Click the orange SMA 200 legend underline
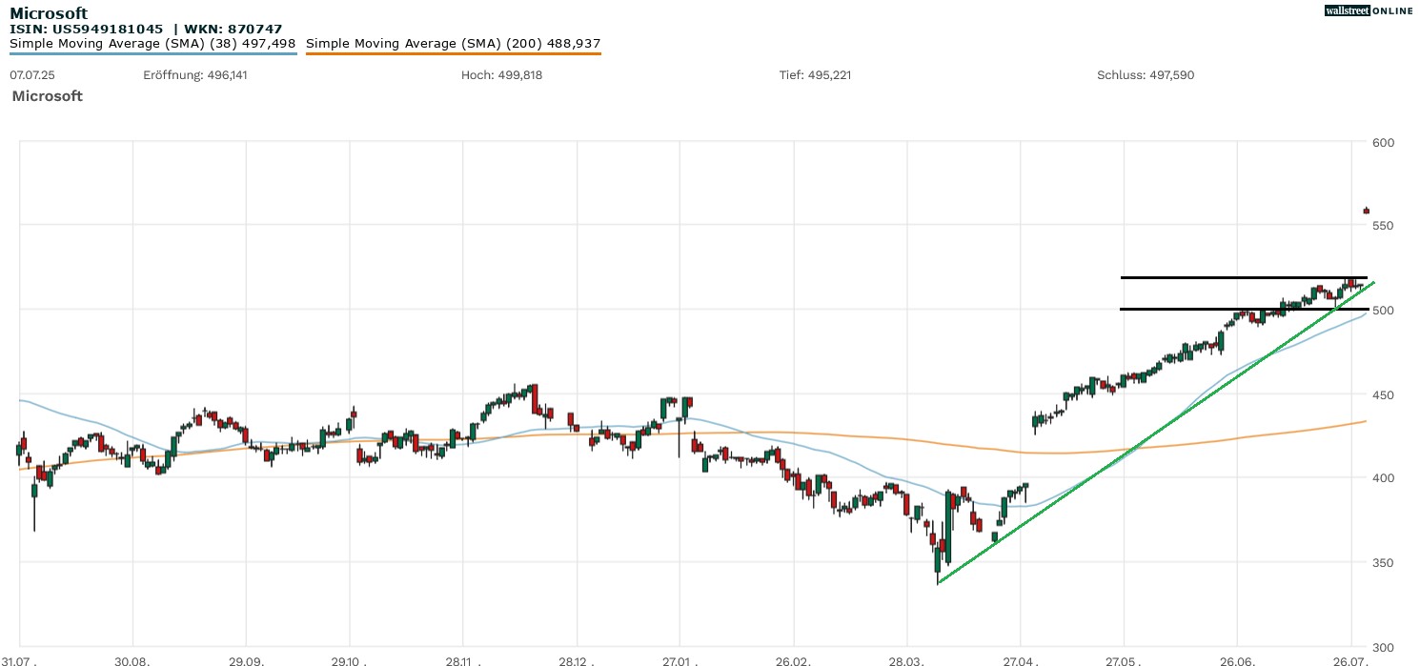The height and width of the screenshot is (666, 1420). 454,53
